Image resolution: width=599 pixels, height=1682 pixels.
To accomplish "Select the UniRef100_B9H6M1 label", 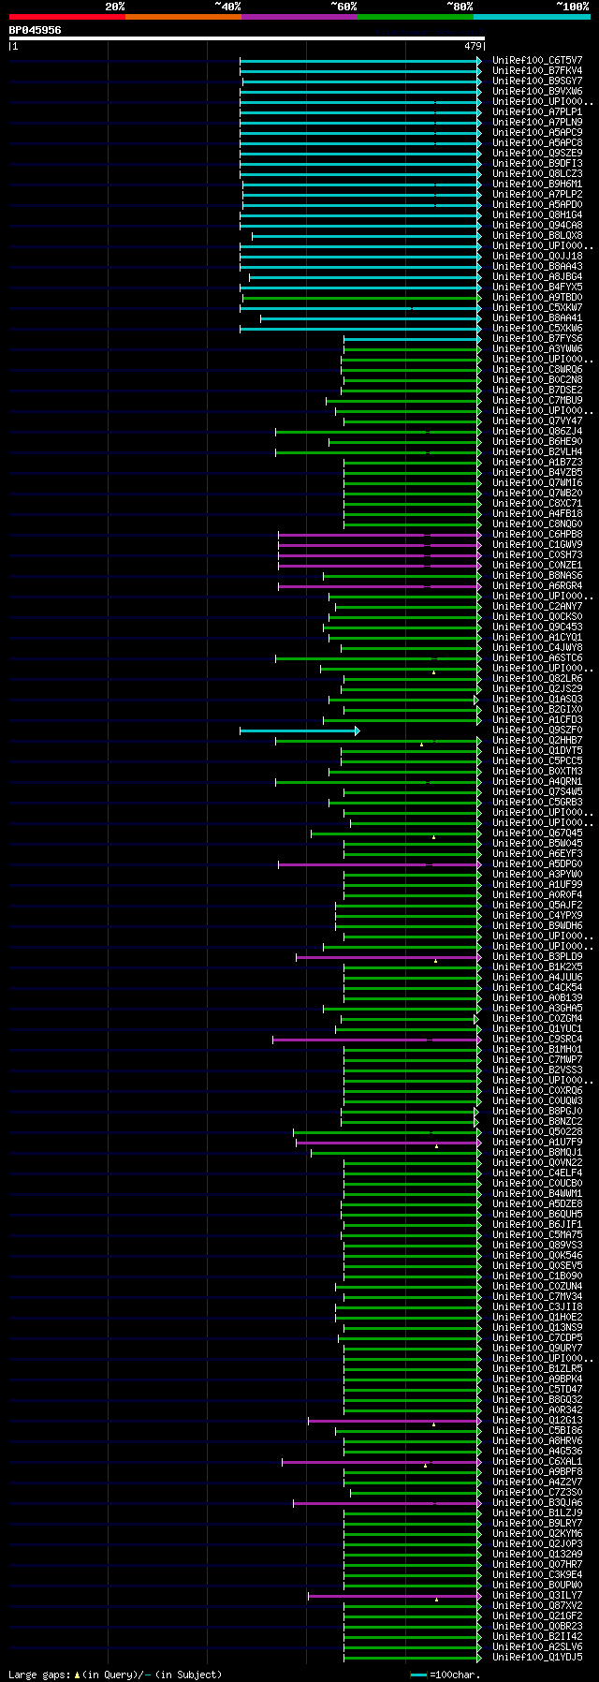I will (x=537, y=184).
